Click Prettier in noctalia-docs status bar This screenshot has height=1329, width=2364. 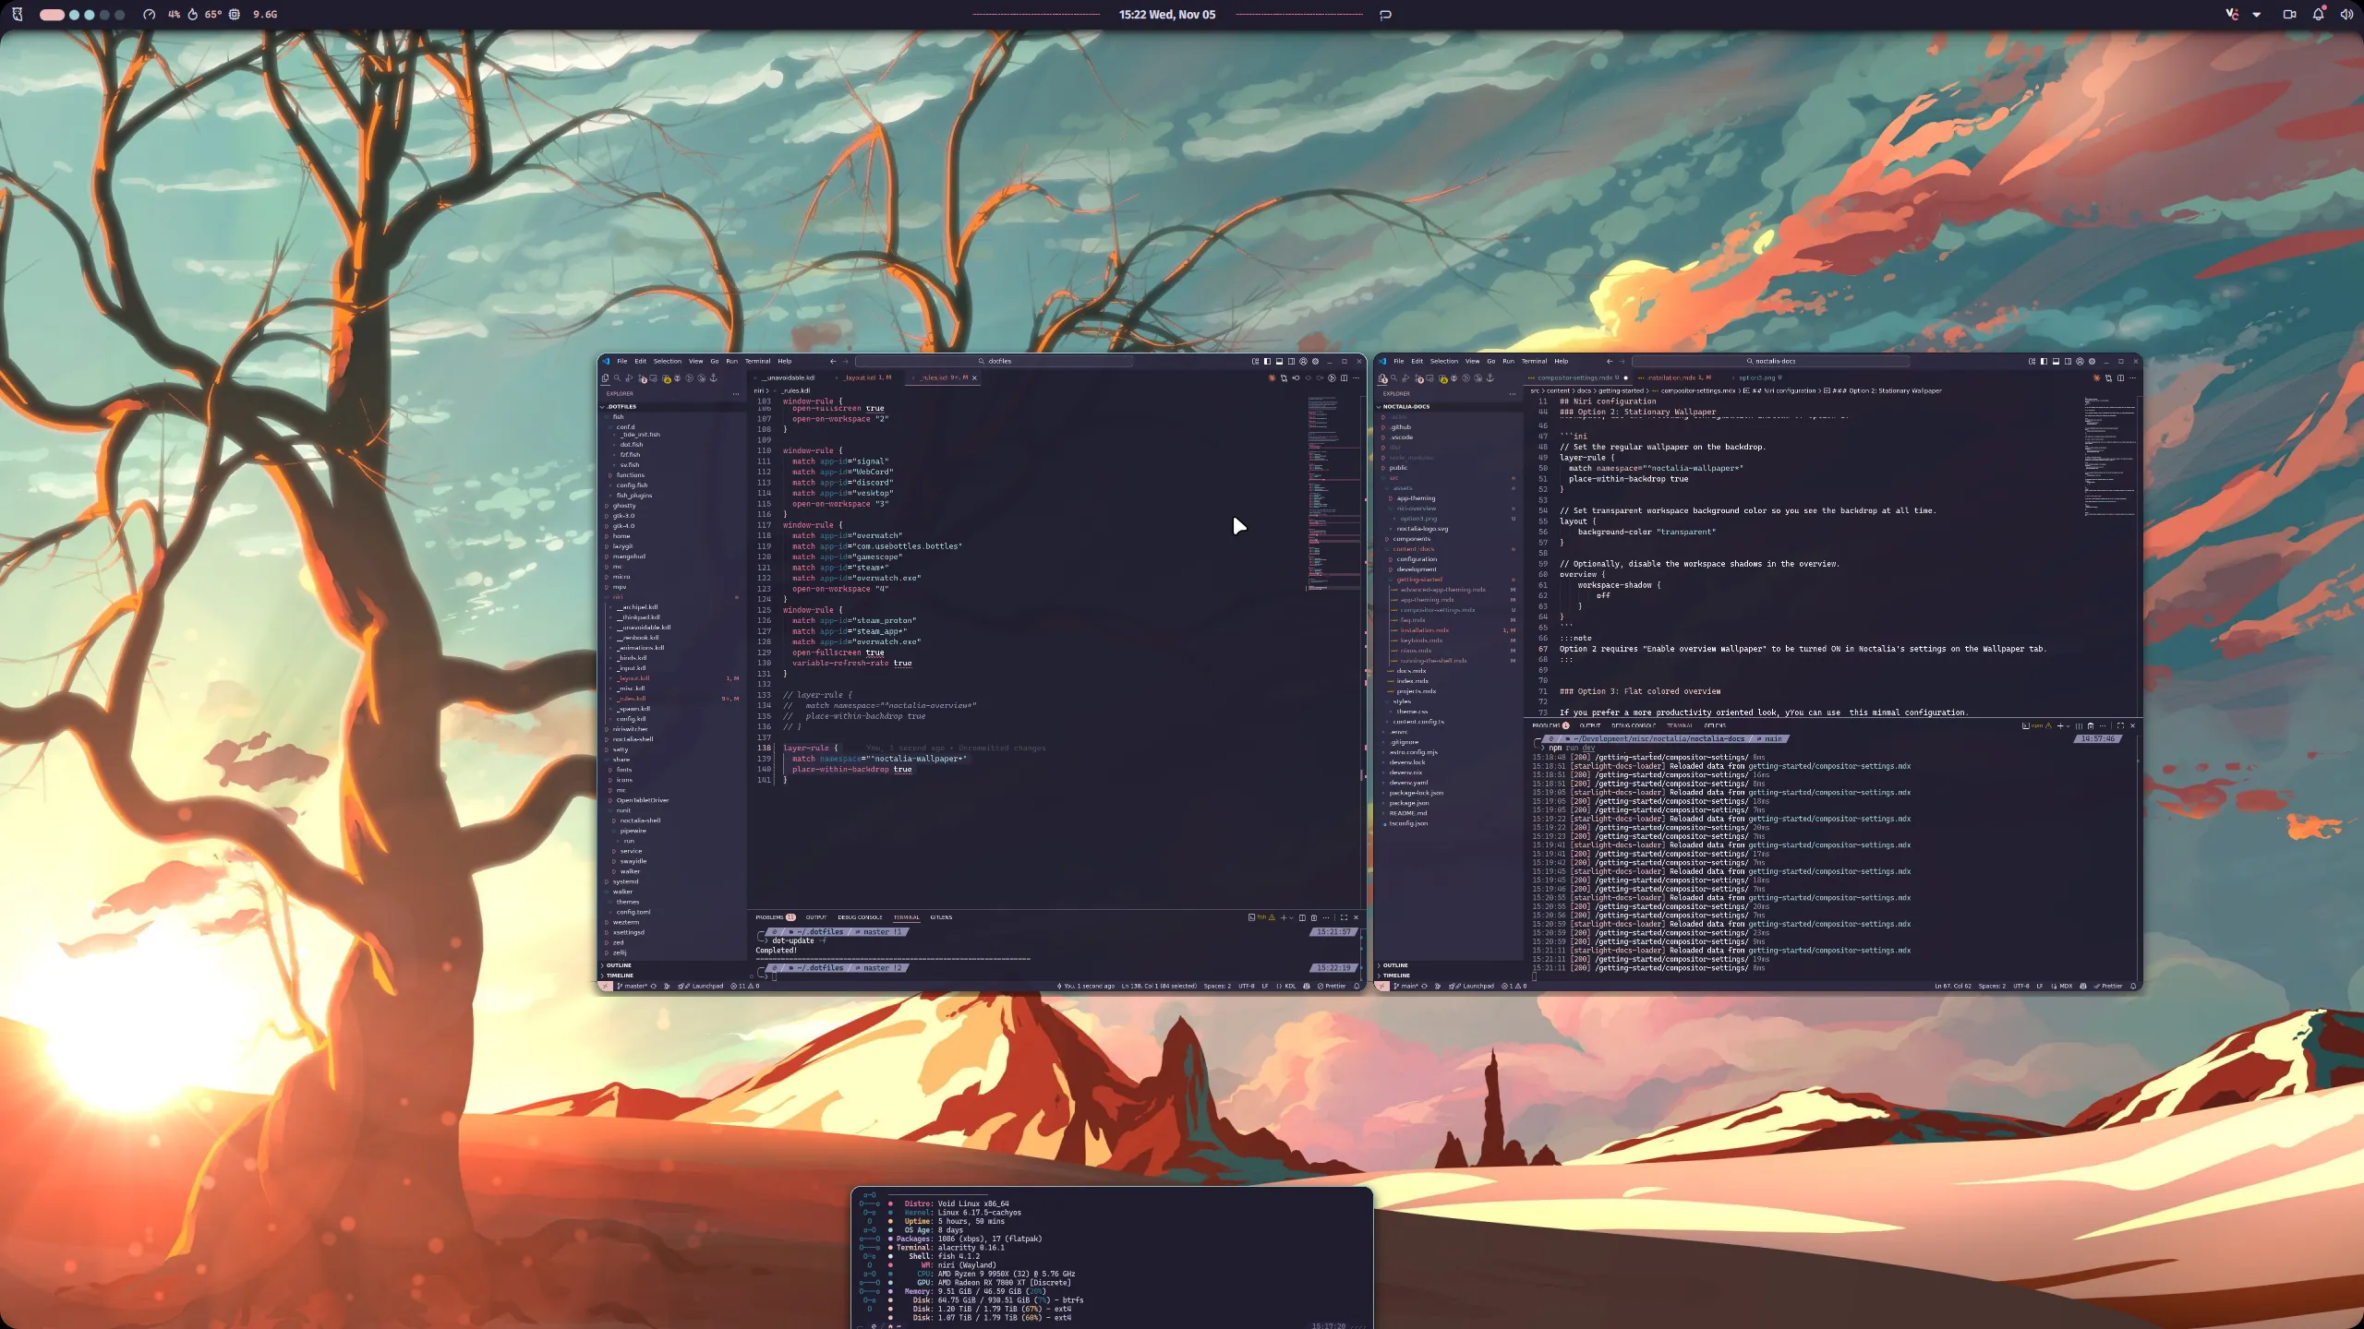pos(2111,986)
